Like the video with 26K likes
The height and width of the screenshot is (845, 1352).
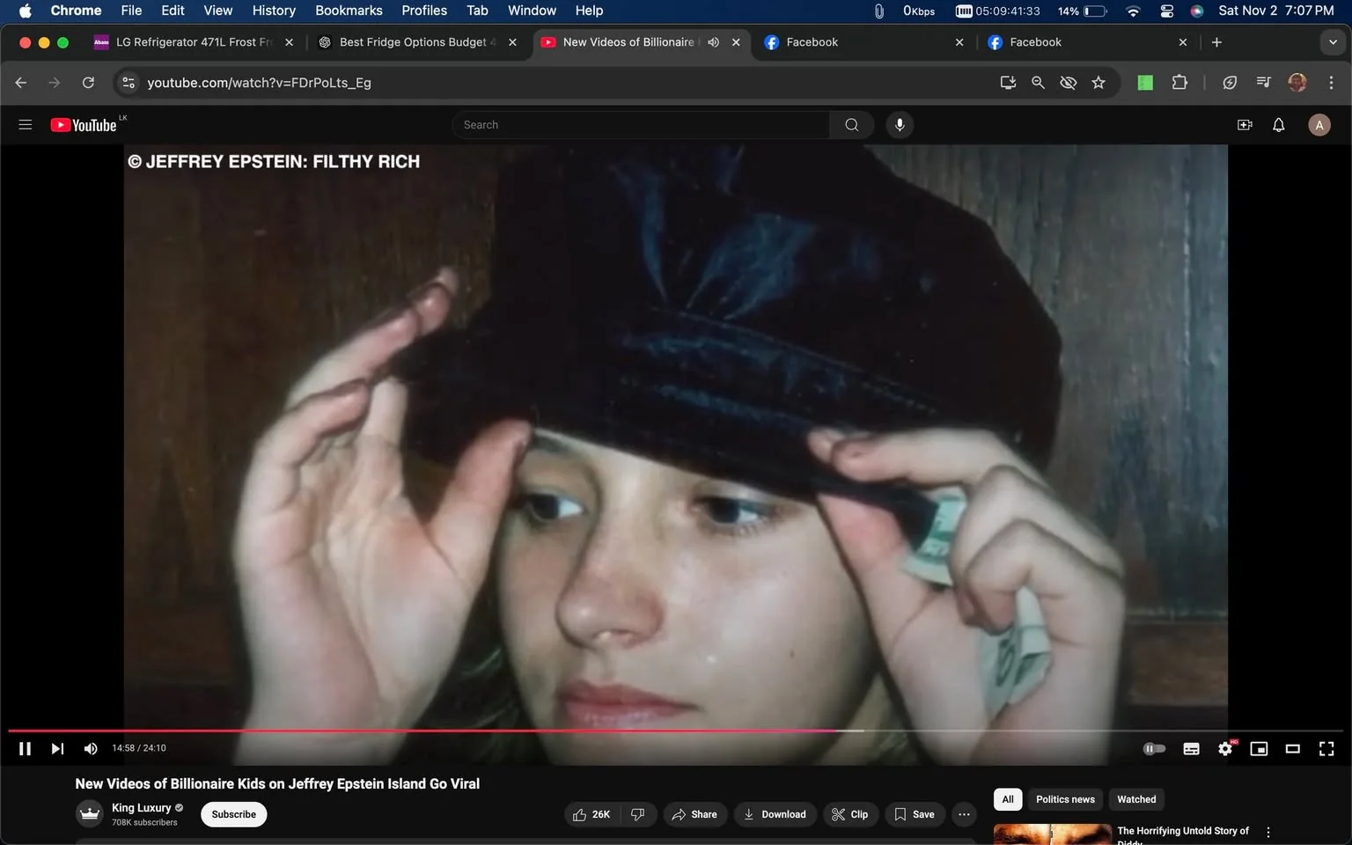592,814
